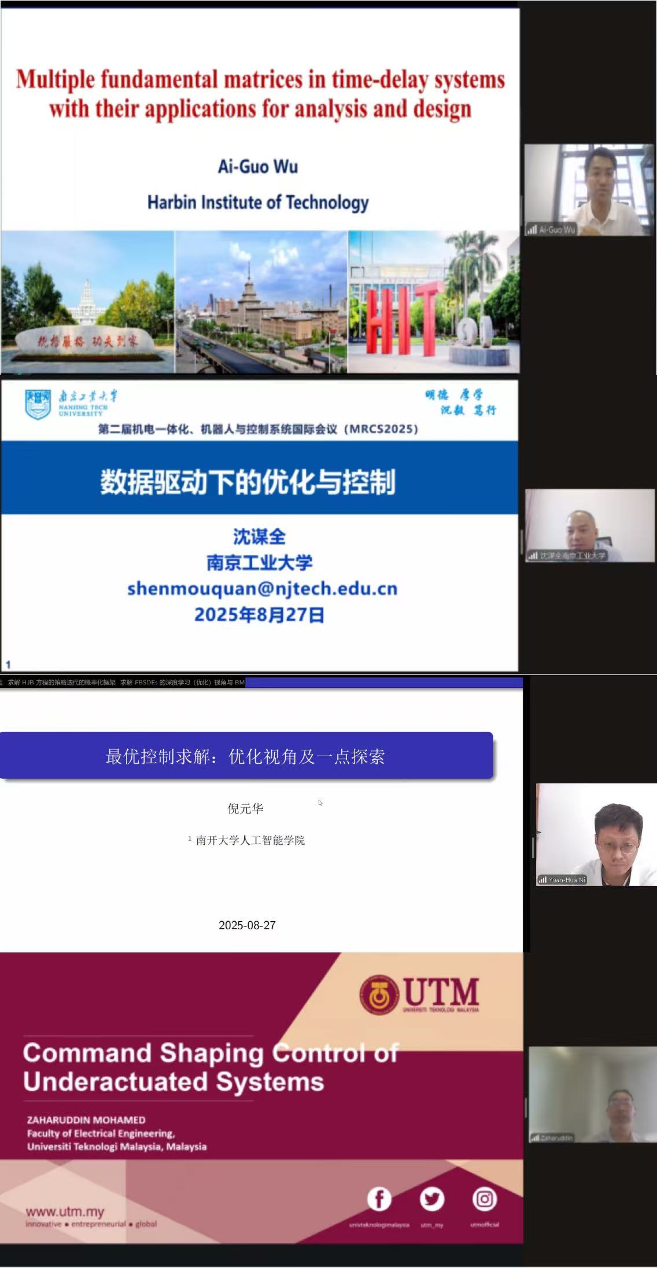Click the '最优控制求解：优化视角及一点探索' title block
The height and width of the screenshot is (1268, 657).
[246, 756]
